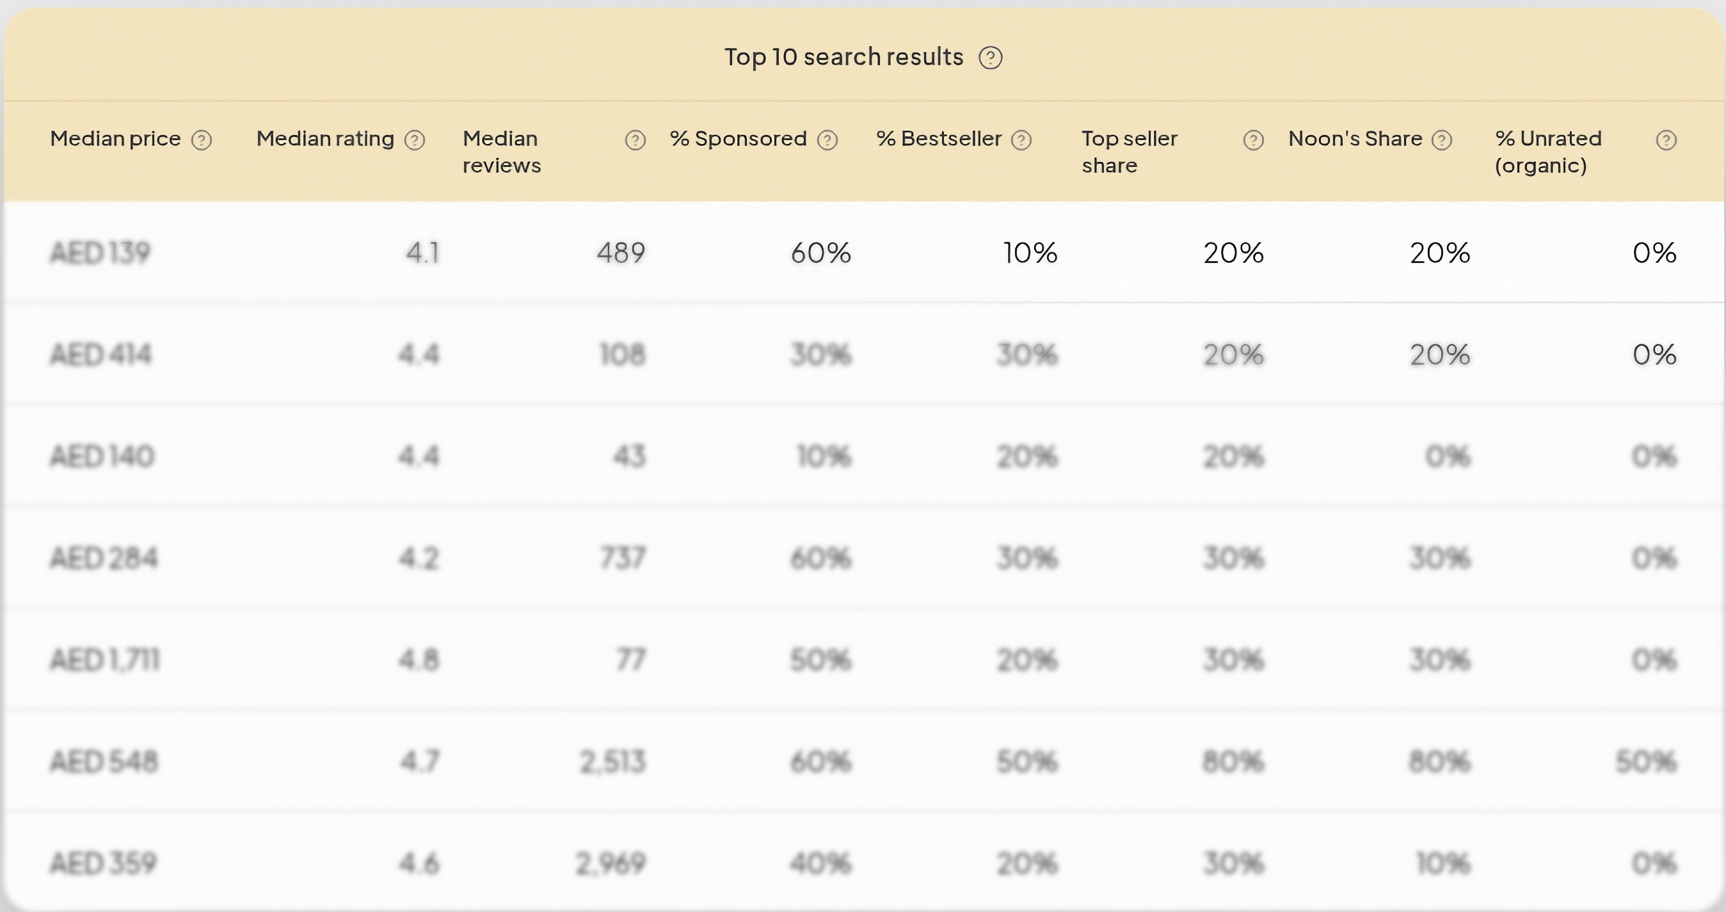The image size is (1726, 912).
Task: Click help icon beside Top 10 search results
Action: pyautogui.click(x=990, y=58)
